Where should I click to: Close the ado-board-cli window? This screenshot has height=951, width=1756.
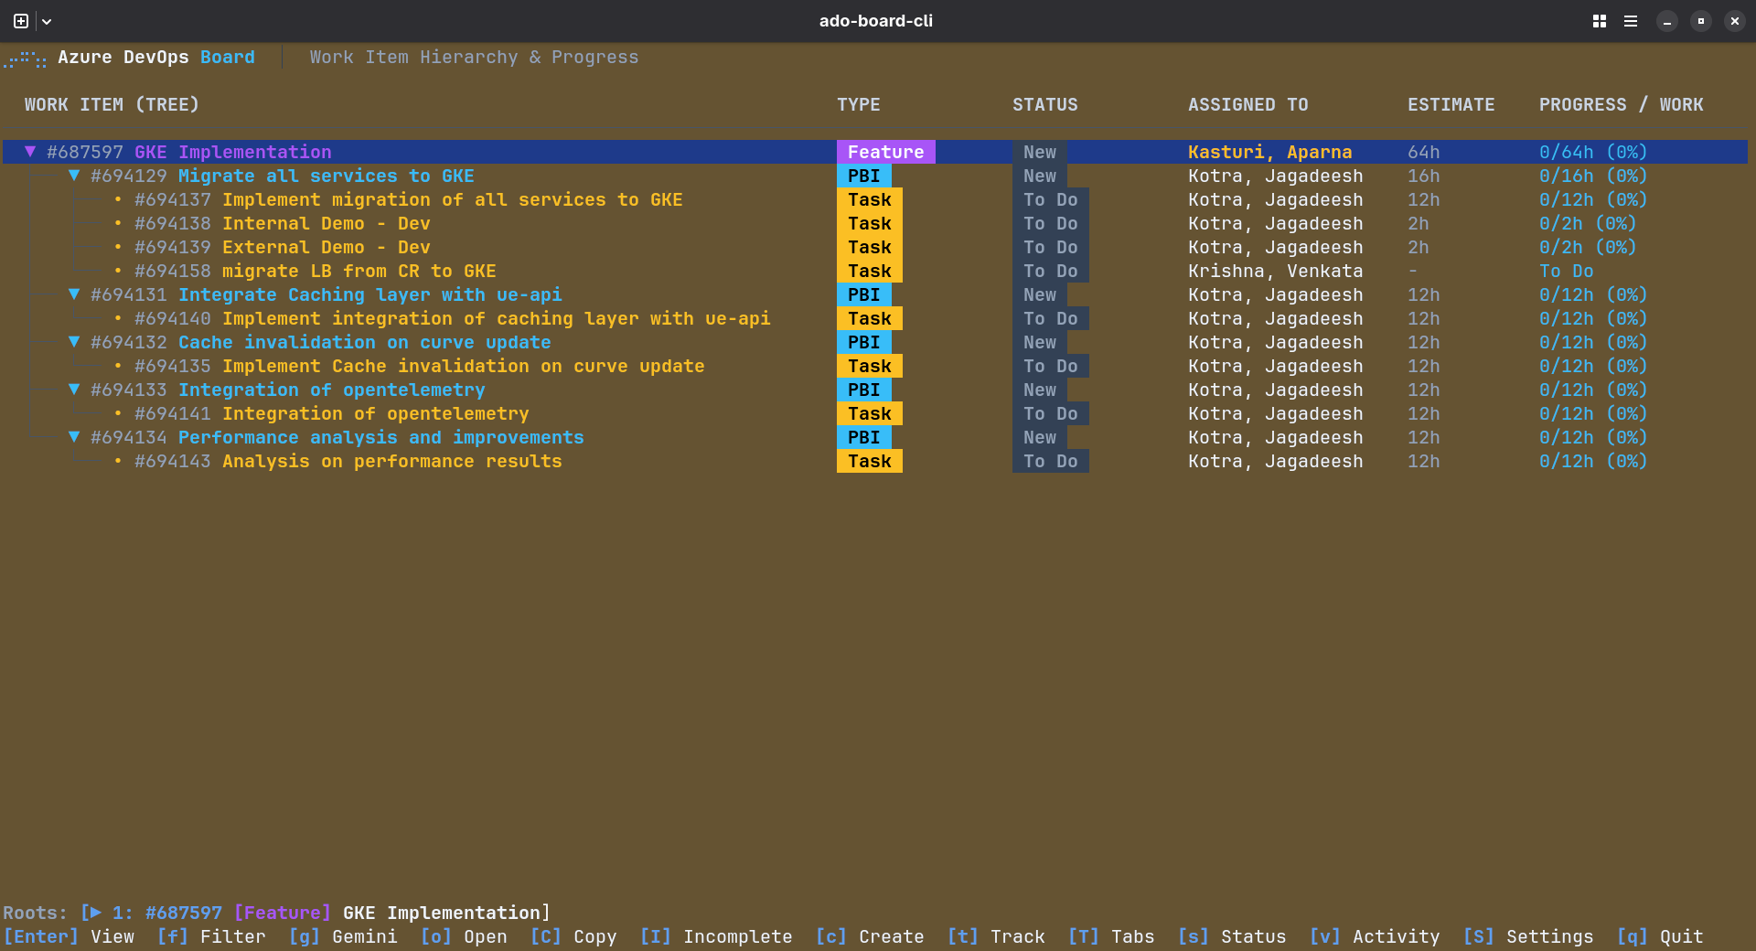[1735, 21]
